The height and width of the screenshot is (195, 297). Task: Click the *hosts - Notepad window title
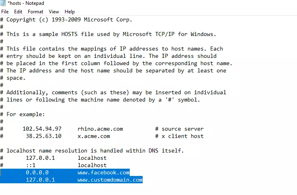(26, 3)
